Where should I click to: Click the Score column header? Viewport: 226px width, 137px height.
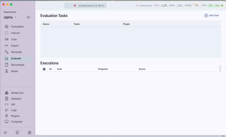tap(142, 69)
